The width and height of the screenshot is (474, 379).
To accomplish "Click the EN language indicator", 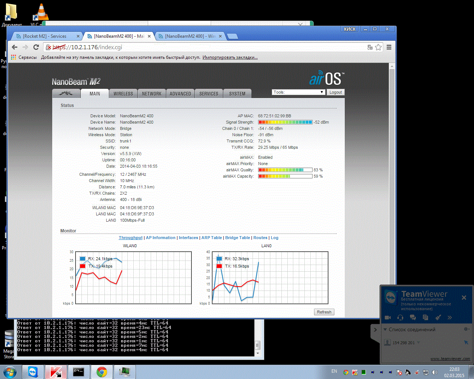I will pyautogui.click(x=334, y=371).
